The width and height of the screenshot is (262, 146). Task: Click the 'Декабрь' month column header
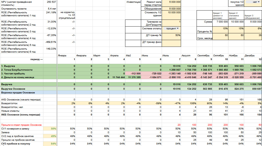point(249,55)
